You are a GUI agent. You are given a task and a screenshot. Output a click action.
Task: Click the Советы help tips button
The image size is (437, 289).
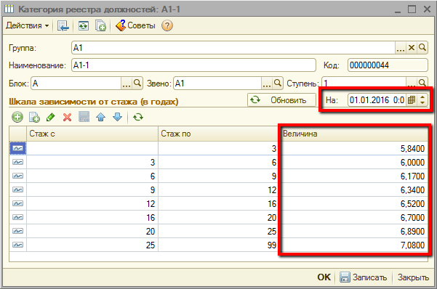[135, 25]
